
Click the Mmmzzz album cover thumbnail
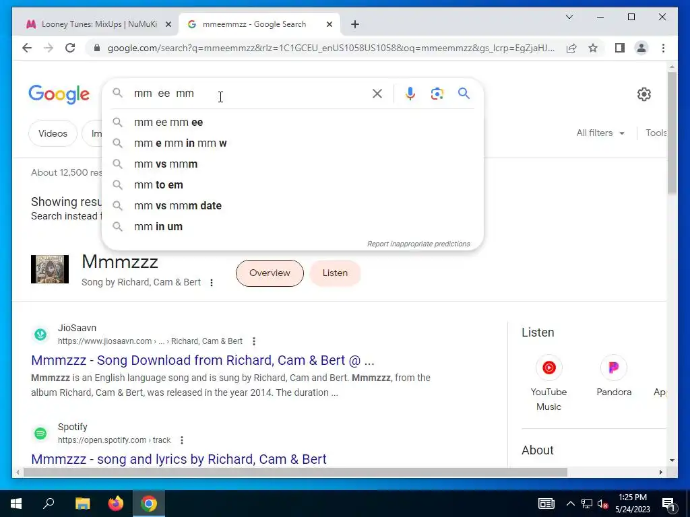50,269
